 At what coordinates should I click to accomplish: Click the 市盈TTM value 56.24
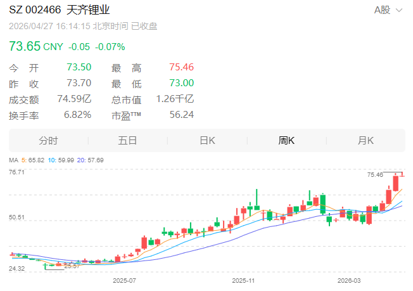182,115
